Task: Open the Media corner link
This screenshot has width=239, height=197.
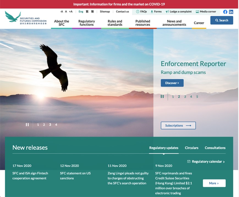Action: click(206, 12)
